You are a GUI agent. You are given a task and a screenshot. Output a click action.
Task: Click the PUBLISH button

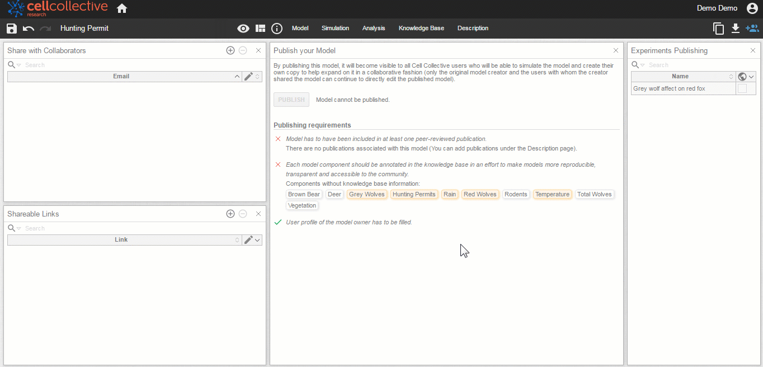291,100
